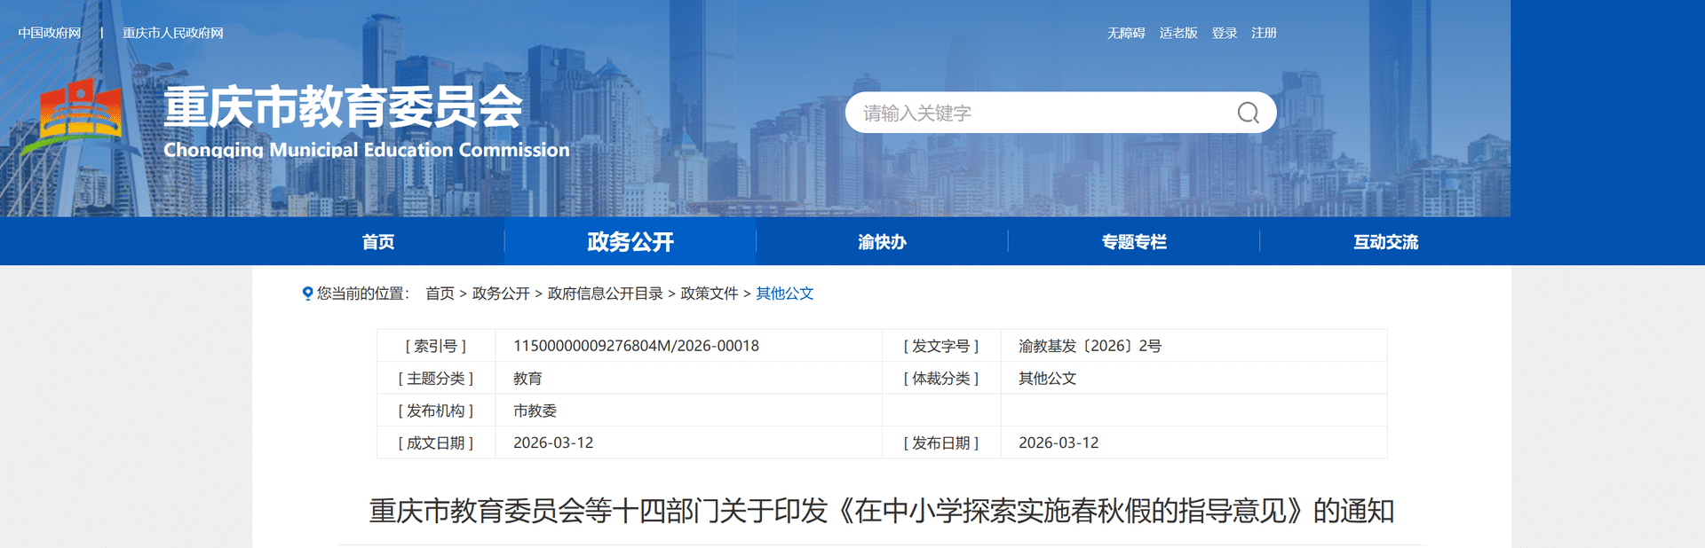Click the 无障碍 accessibility link
This screenshot has width=1705, height=548.
pyautogui.click(x=1126, y=33)
